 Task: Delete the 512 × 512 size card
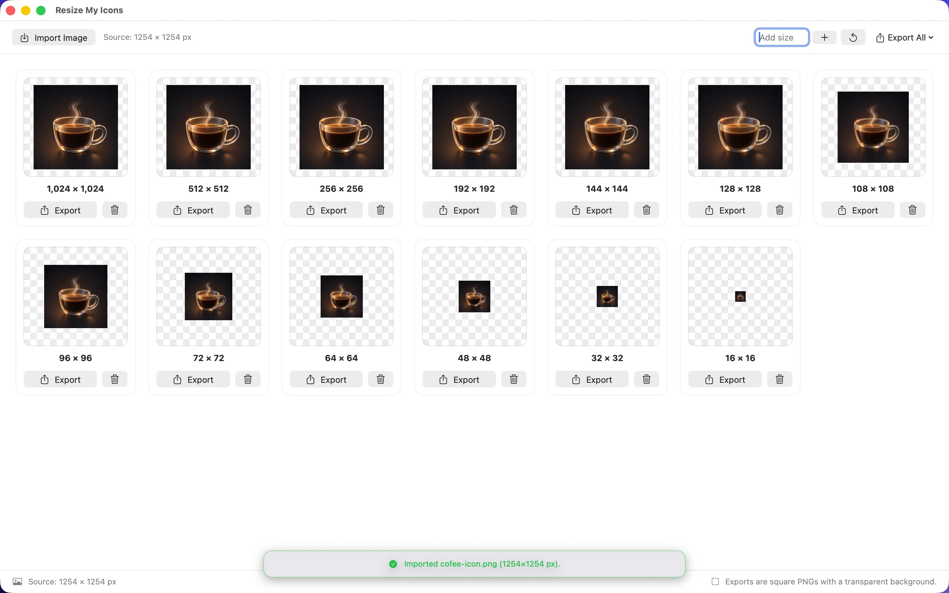(248, 210)
